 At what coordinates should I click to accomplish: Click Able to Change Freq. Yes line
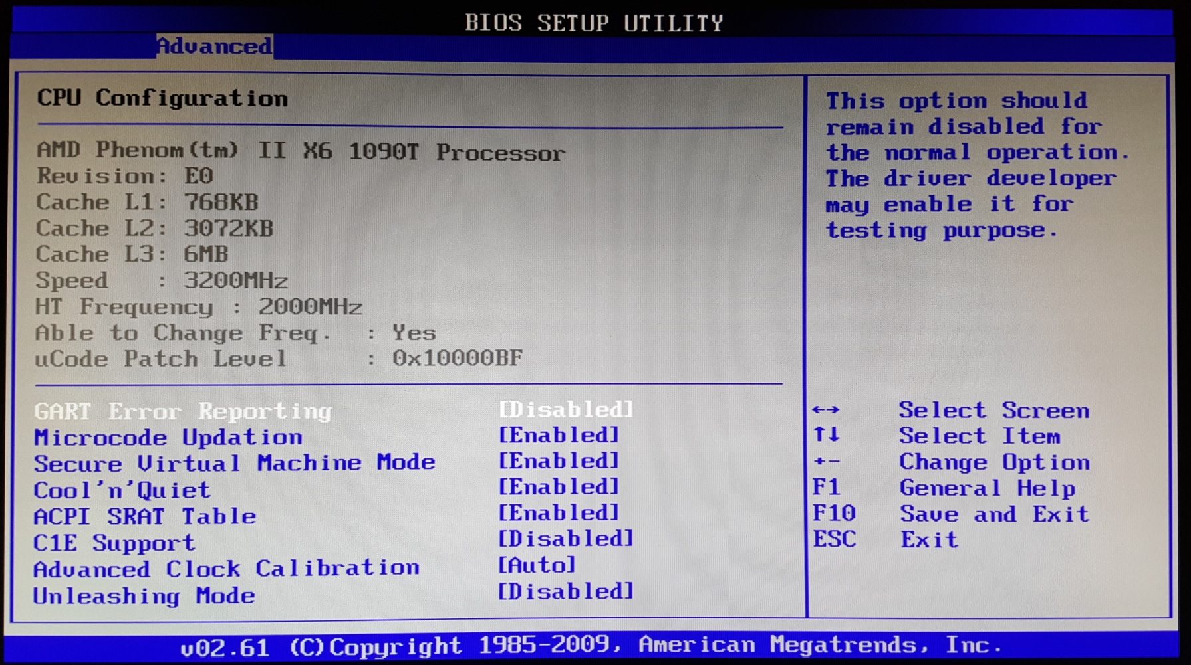(x=236, y=332)
